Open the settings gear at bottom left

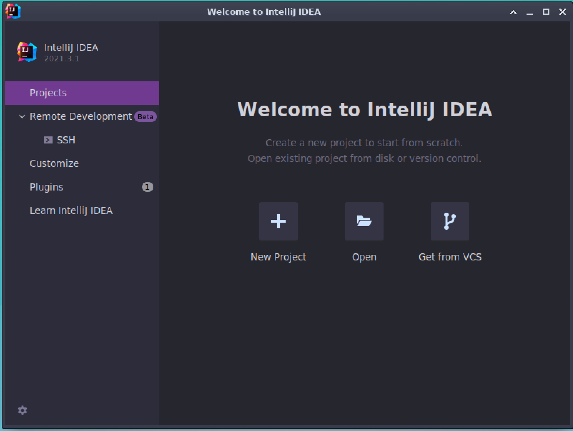click(23, 410)
